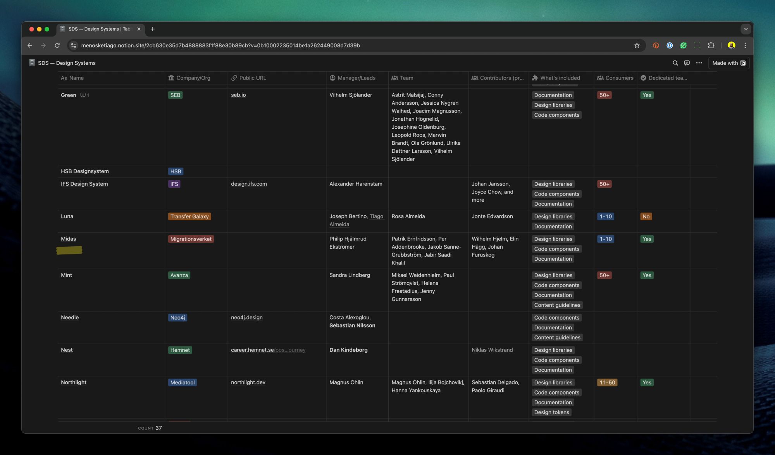
Task: Click the Migrationsverket tag
Action: click(x=191, y=239)
